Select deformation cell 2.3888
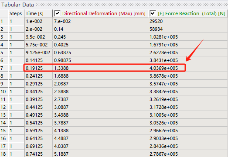The width and height of the screenshot is (228, 157). (100, 92)
